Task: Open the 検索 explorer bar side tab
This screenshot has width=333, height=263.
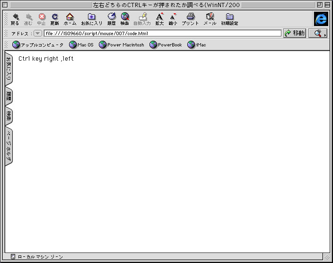Action: [9, 116]
